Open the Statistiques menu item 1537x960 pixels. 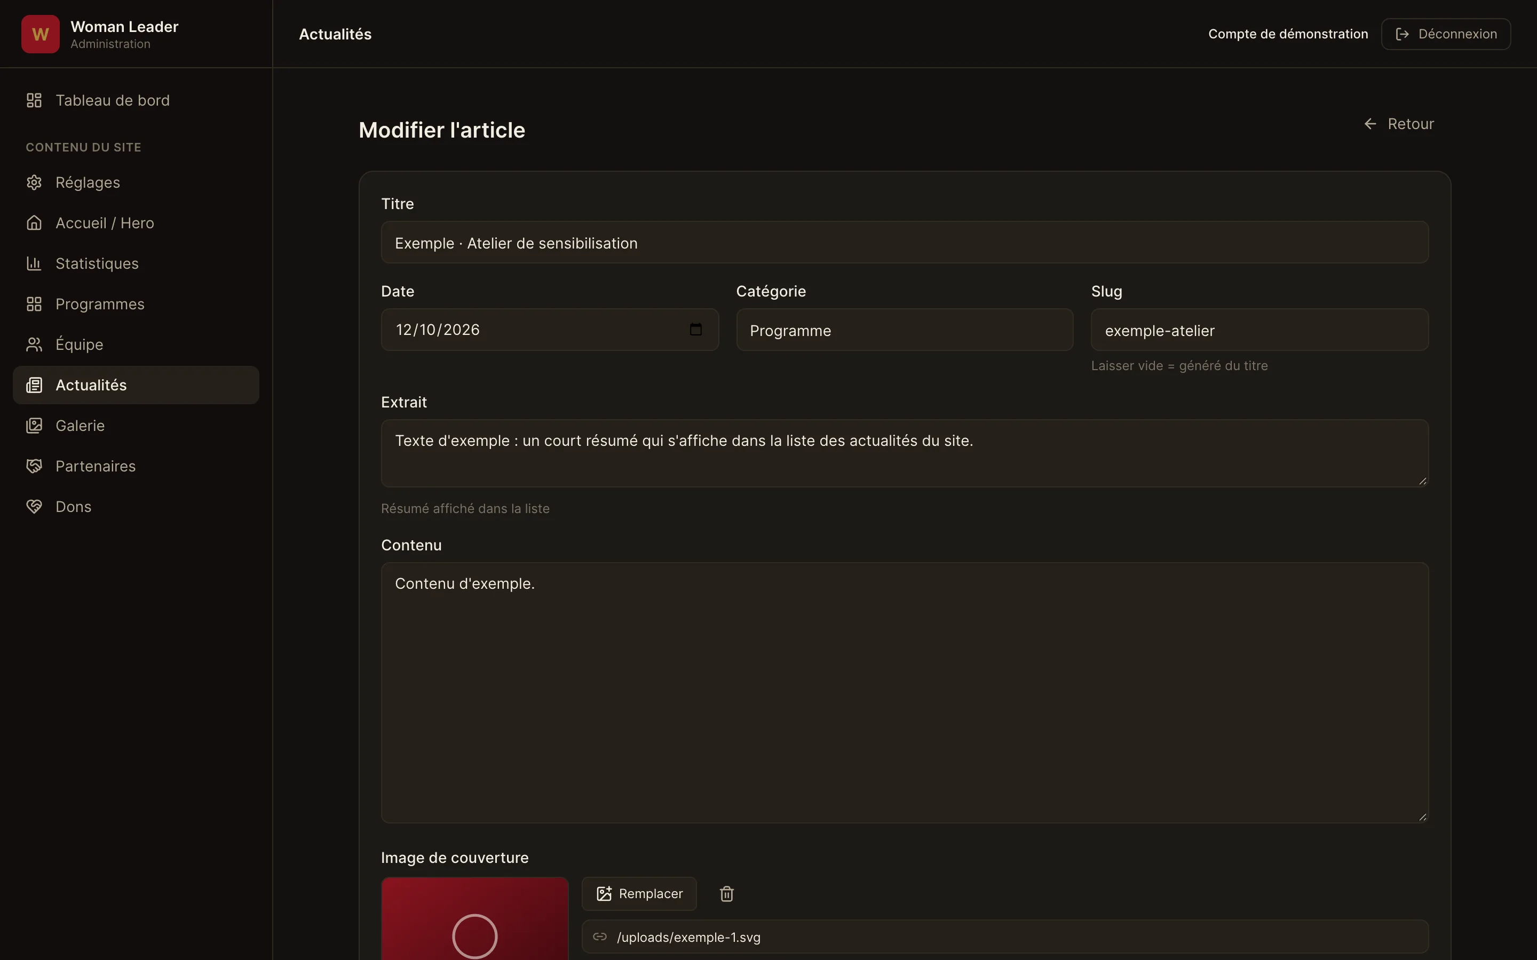pos(136,263)
